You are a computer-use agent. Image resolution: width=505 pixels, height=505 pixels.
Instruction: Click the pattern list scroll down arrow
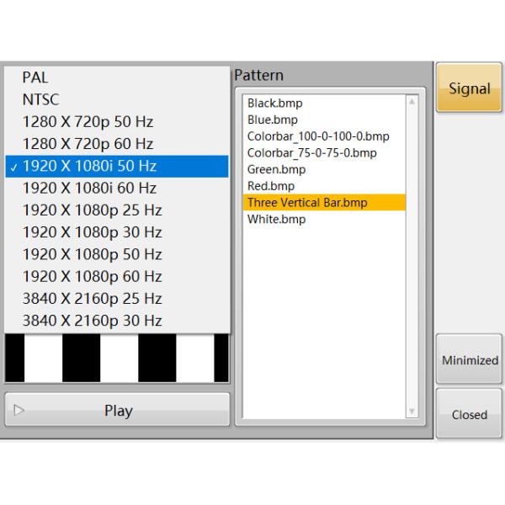pos(412,412)
